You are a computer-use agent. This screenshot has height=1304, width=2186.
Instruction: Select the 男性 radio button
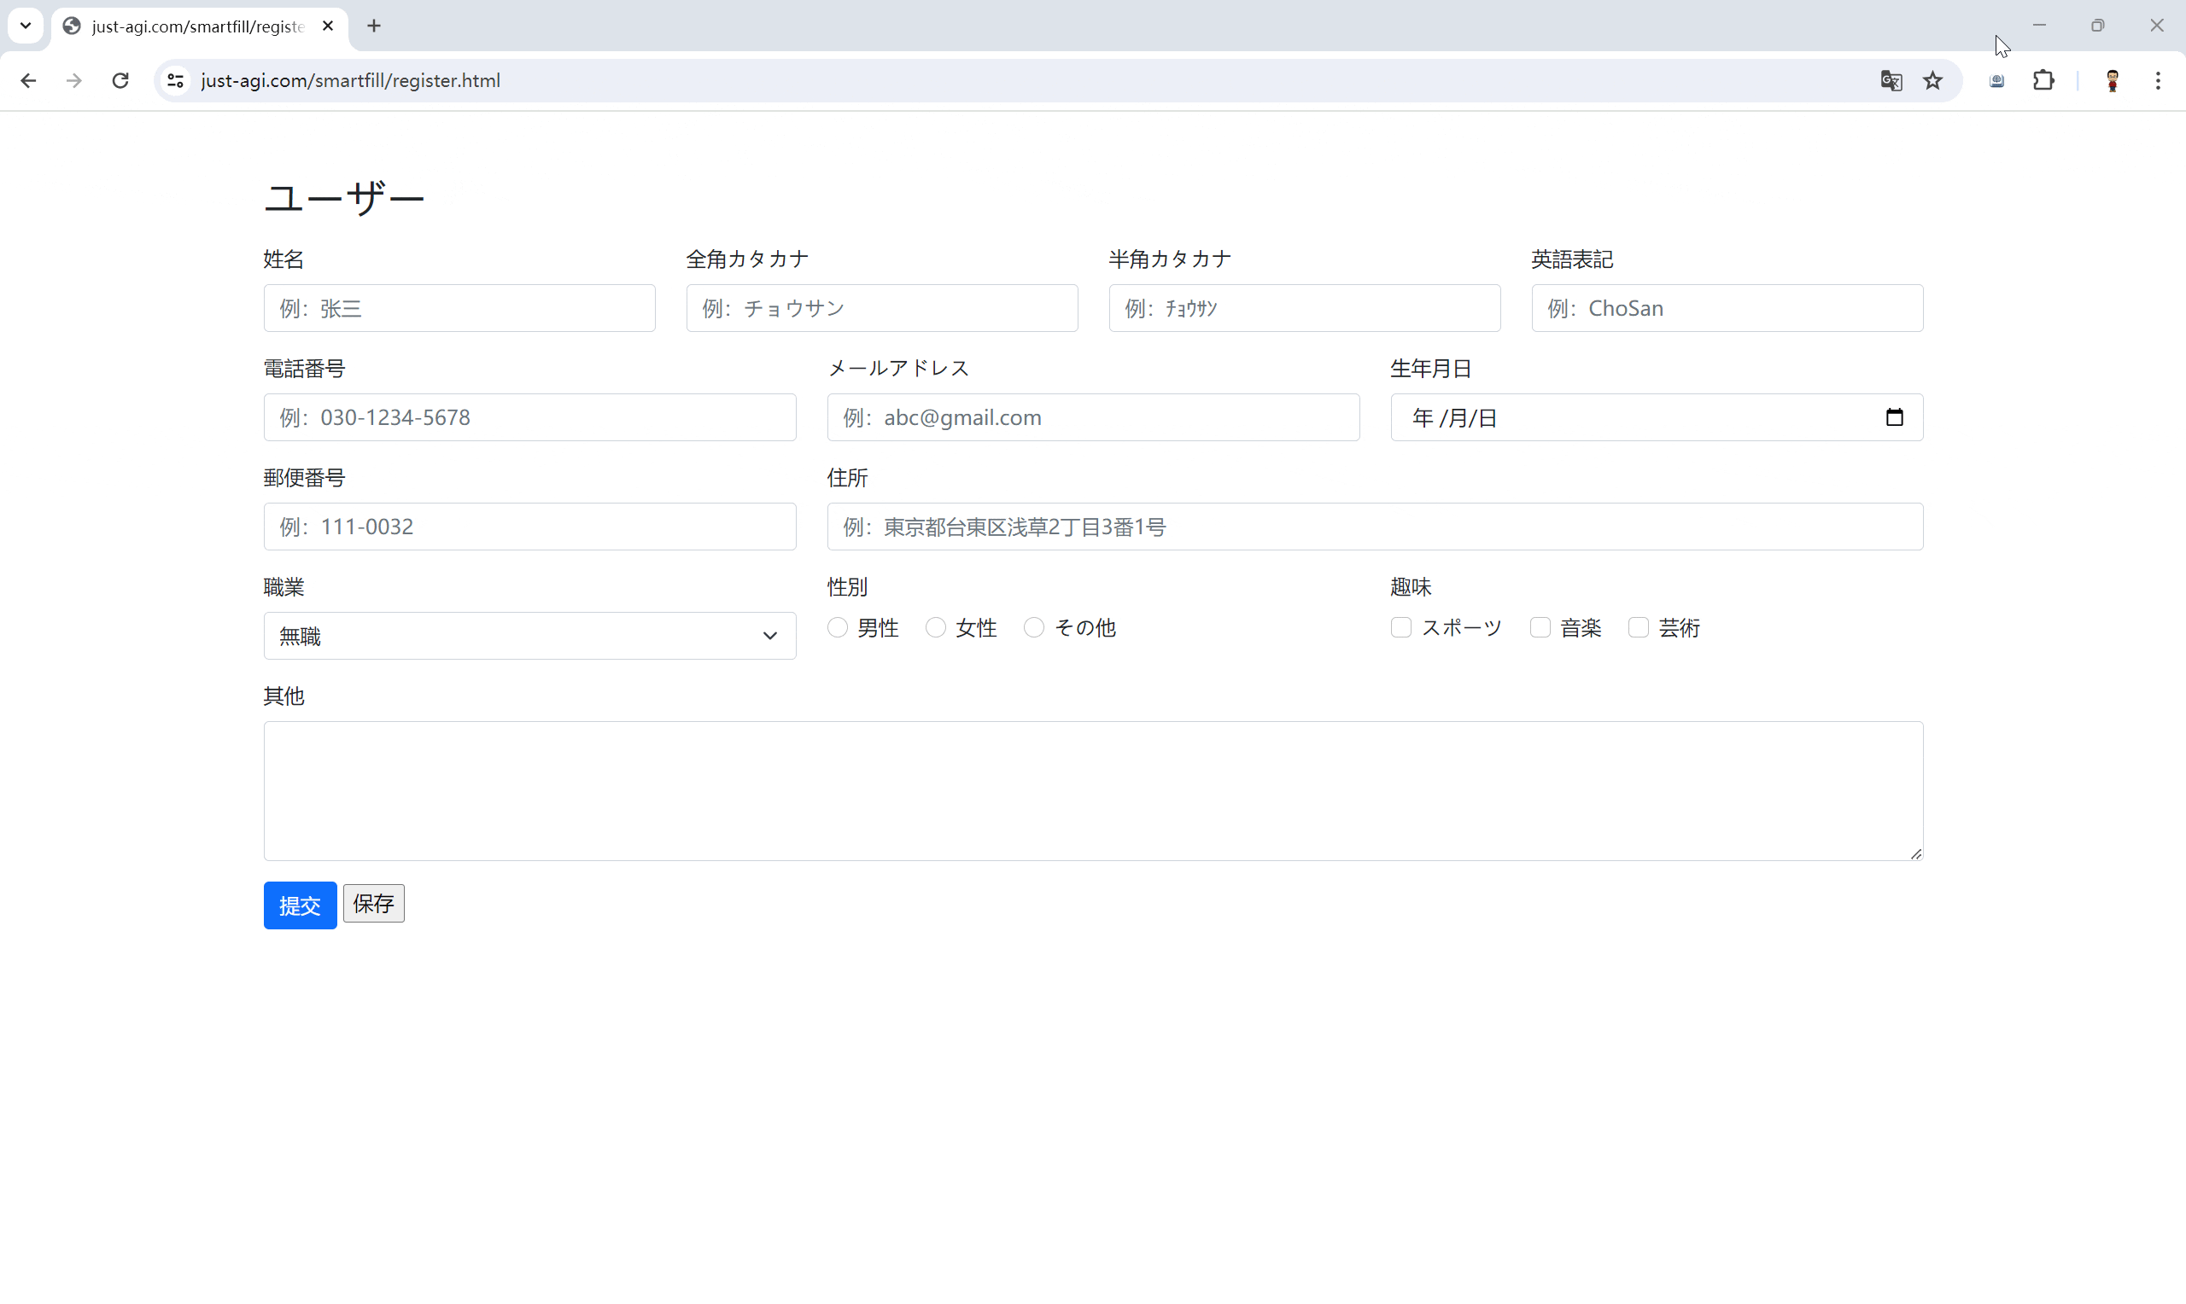click(x=838, y=627)
